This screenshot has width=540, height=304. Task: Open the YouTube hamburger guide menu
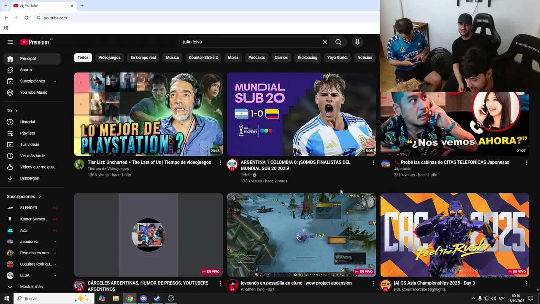[x=10, y=42]
